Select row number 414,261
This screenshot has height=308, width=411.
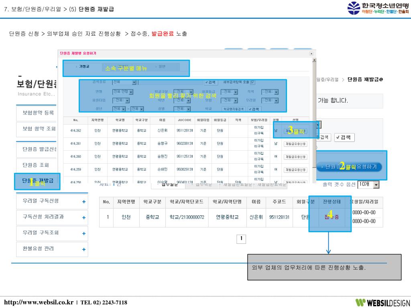(x=76, y=144)
